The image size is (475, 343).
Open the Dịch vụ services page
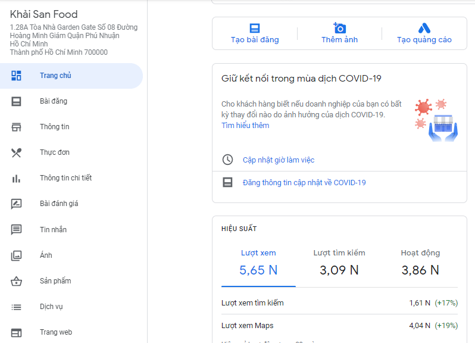(71, 307)
